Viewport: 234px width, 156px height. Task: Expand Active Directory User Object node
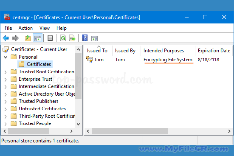[x=6, y=94]
